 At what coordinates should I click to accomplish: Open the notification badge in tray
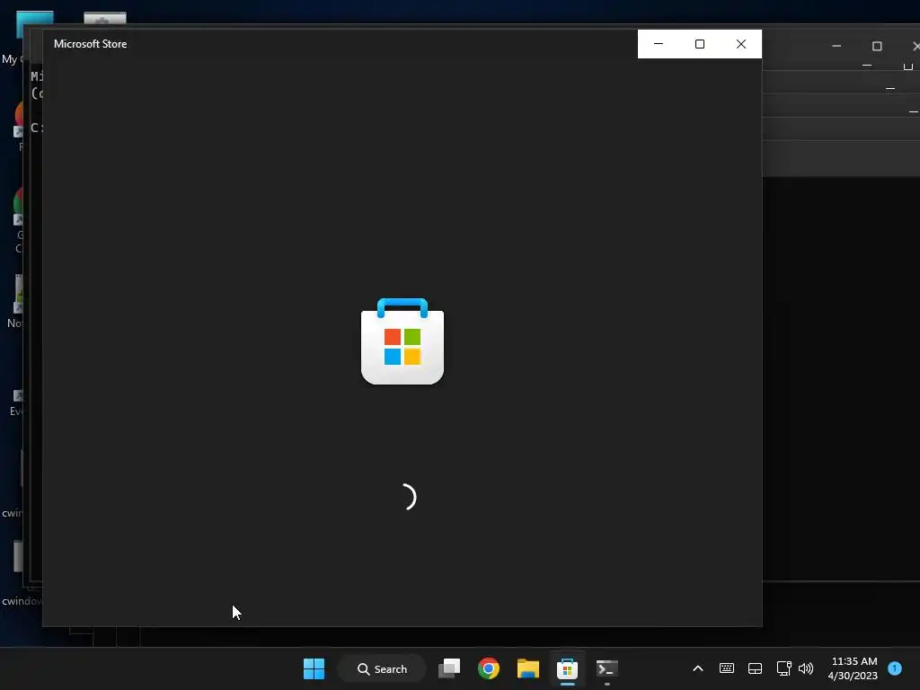click(x=895, y=668)
